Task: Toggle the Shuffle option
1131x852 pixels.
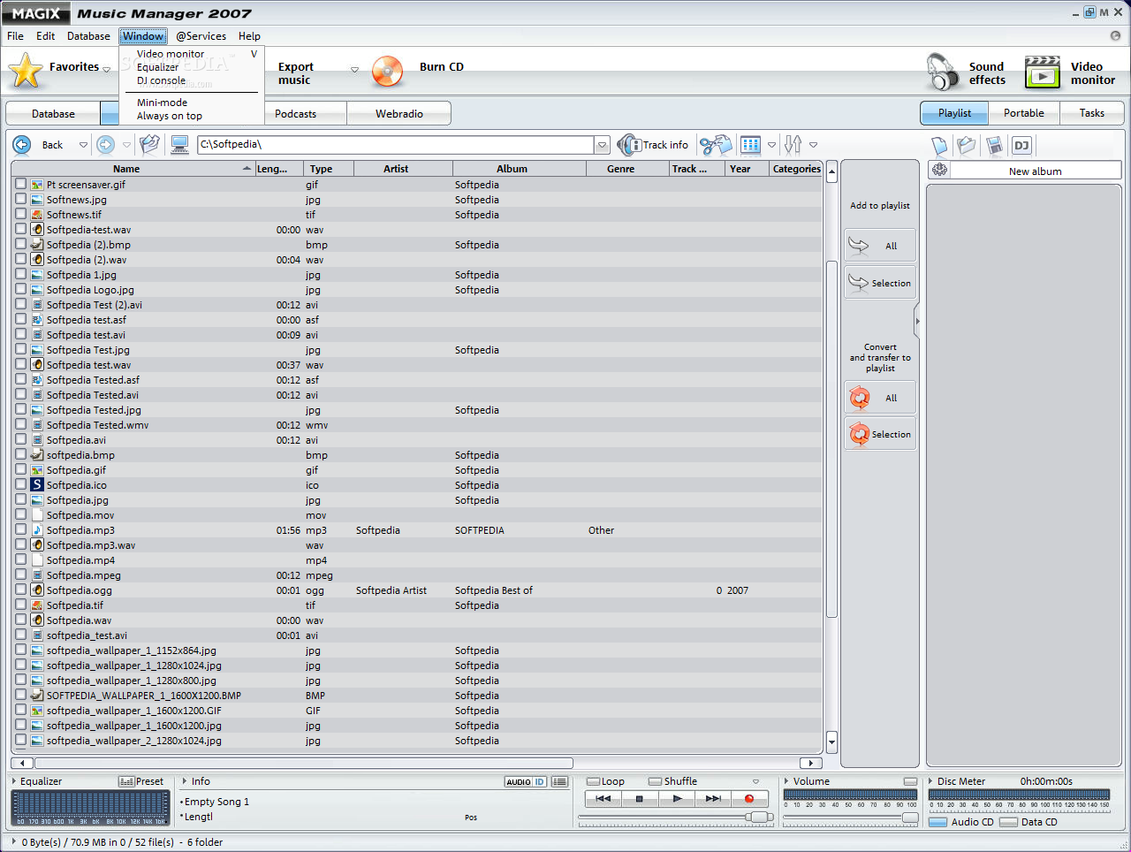Action: (x=672, y=781)
